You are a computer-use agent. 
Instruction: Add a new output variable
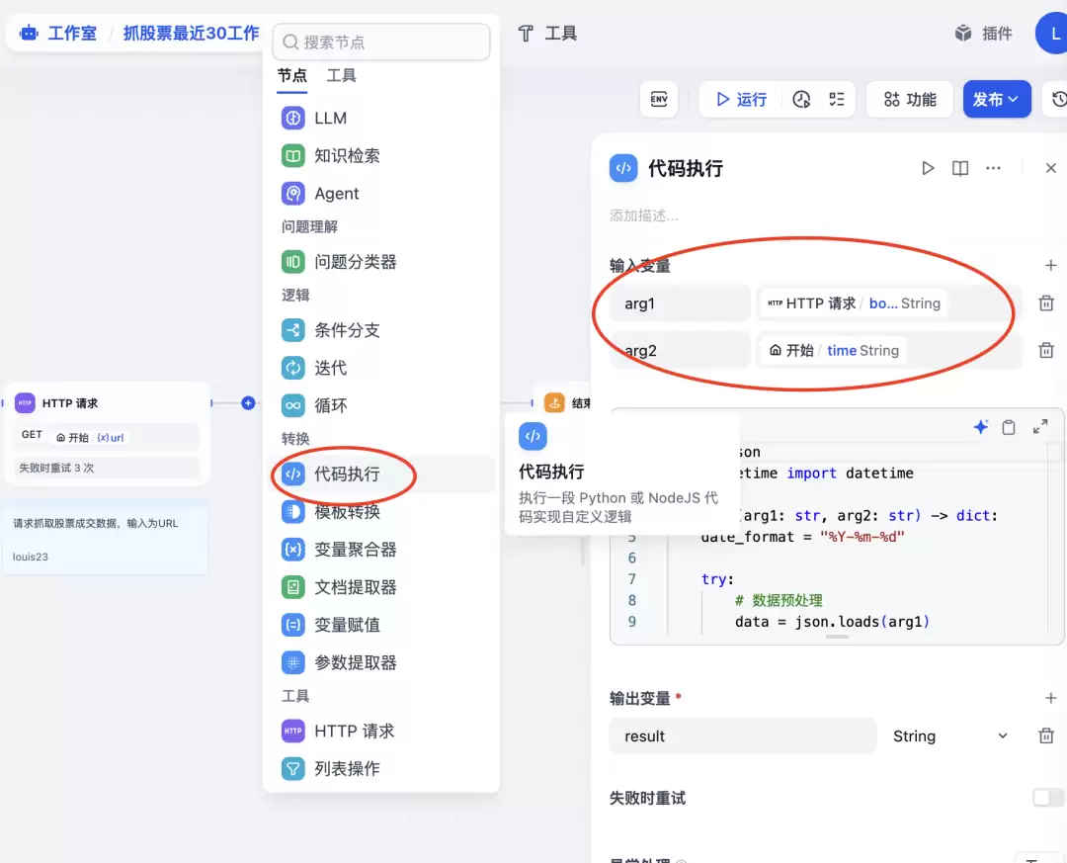[1050, 698]
